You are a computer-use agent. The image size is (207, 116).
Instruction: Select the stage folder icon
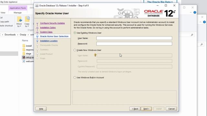(x=24, y=53)
